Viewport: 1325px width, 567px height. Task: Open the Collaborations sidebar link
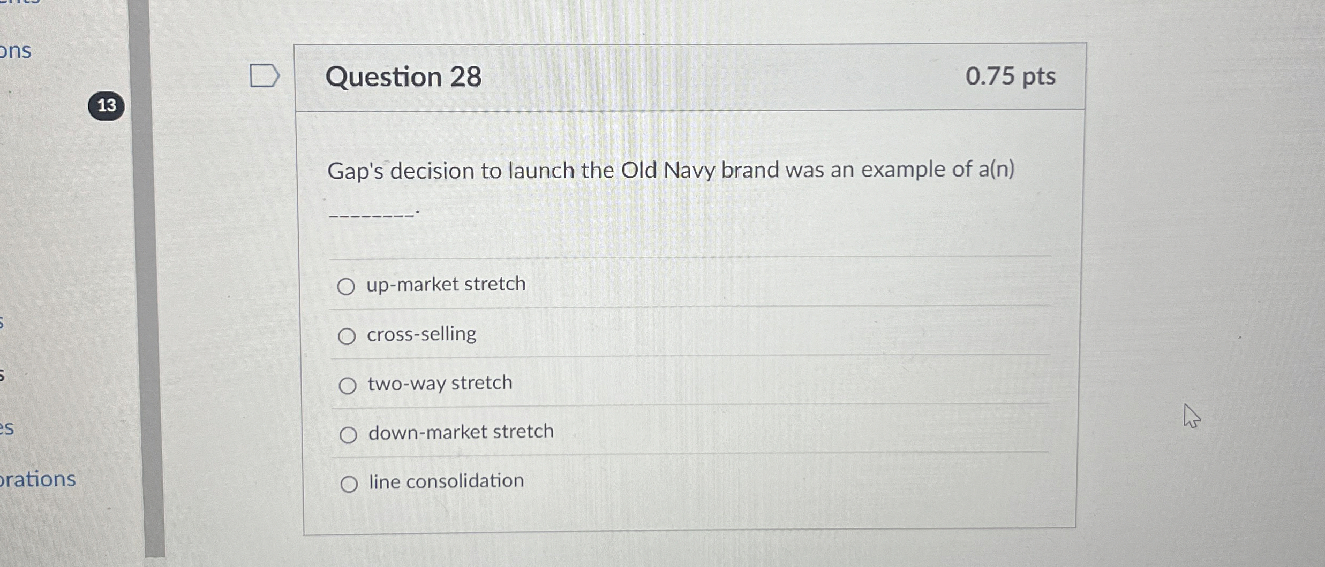[x=37, y=479]
